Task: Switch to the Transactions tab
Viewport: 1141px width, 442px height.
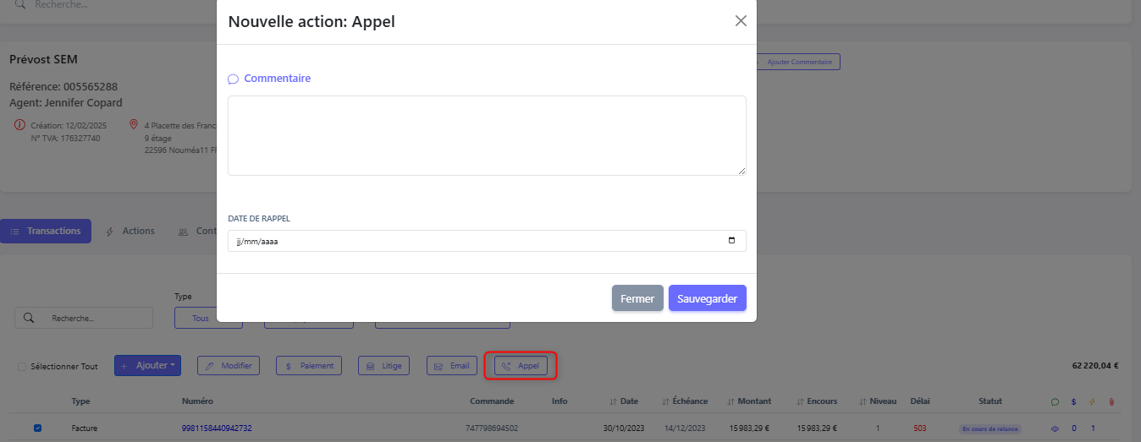Action: click(46, 231)
